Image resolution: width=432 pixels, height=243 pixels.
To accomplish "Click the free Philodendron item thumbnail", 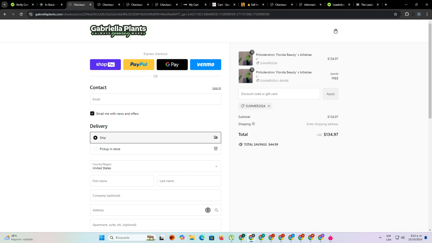I will point(246,76).
